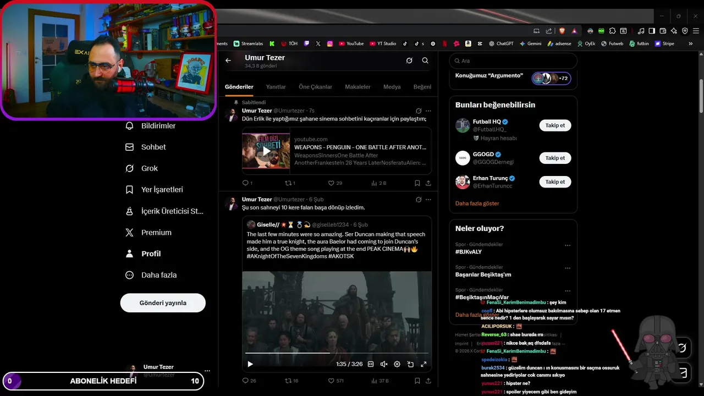Share the pinned post
Screen dimensions: 704x396
click(x=428, y=183)
